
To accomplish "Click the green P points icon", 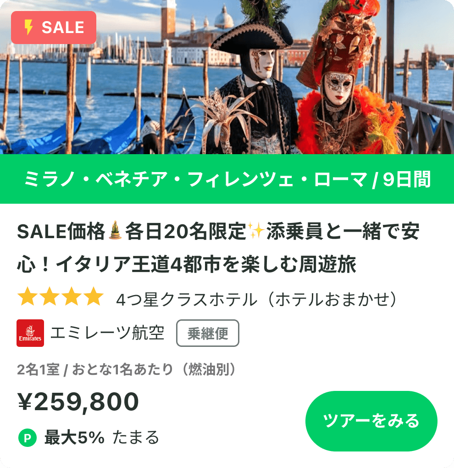I will pos(28,438).
